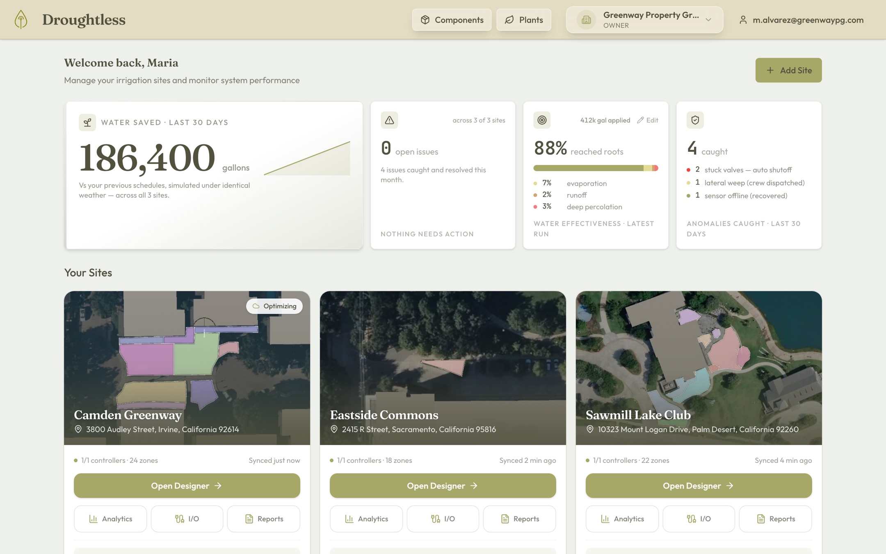Open account menu for m.alvarez@greenwaypg.com

click(x=801, y=20)
